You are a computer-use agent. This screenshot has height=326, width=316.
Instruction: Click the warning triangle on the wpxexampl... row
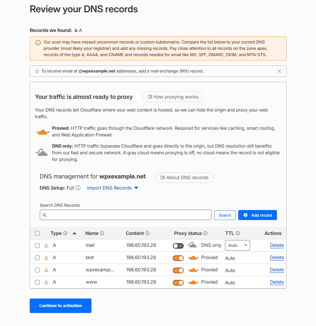46,270
